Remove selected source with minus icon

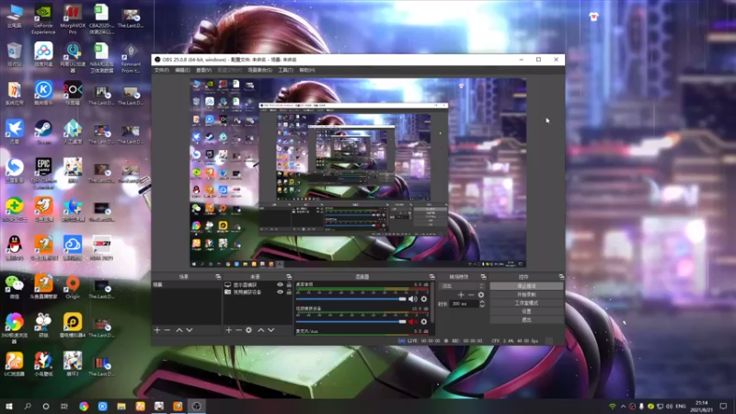(x=238, y=330)
